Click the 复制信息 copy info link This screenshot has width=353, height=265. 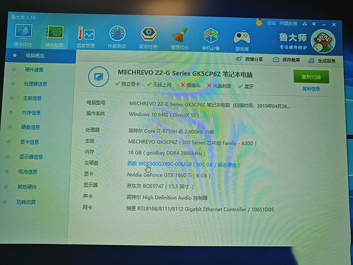pos(311,89)
